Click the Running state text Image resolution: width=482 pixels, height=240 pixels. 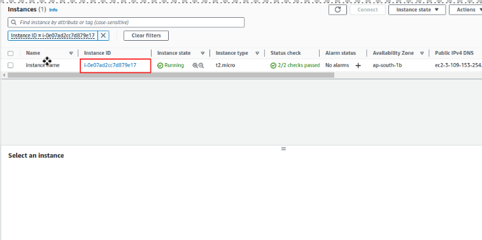click(x=174, y=65)
